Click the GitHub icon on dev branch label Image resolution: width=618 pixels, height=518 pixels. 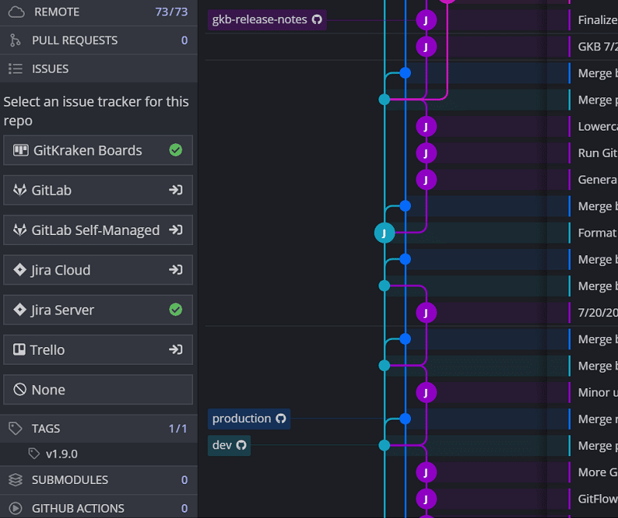241,445
